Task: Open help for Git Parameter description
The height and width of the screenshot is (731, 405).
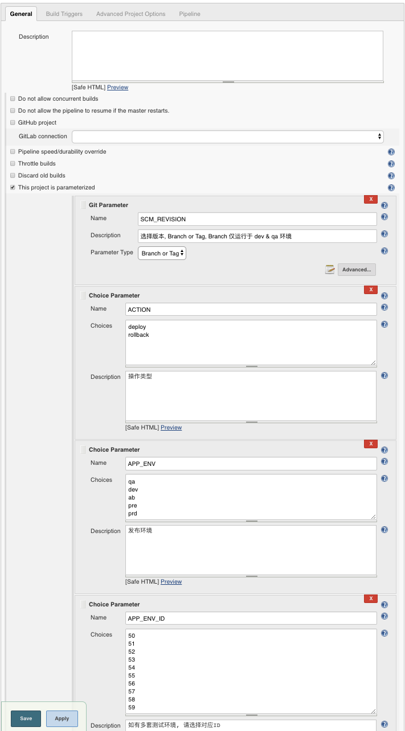Action: tap(384, 234)
